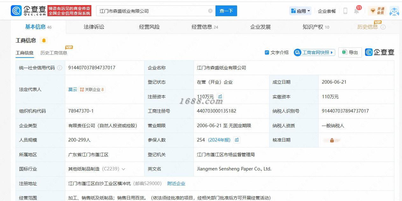Viewport: 402px width, 201px height.
Task: Click region value 广东省江门市蓬江区
Action: coord(88,155)
